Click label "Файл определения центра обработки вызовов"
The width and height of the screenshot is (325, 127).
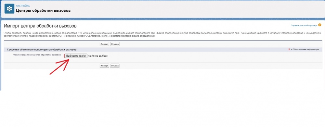pyautogui.click(x=37, y=55)
